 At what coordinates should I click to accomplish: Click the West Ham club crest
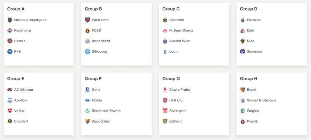tap(87, 20)
